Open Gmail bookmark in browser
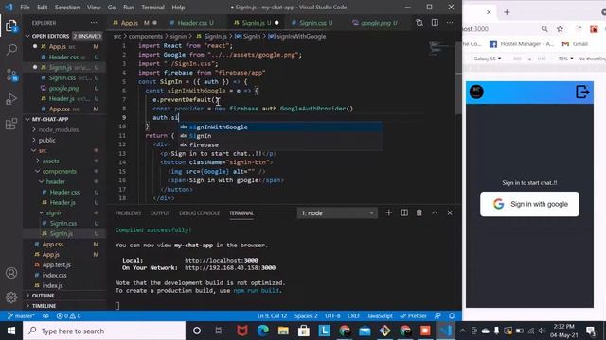606x340 pixels. coord(575,44)
